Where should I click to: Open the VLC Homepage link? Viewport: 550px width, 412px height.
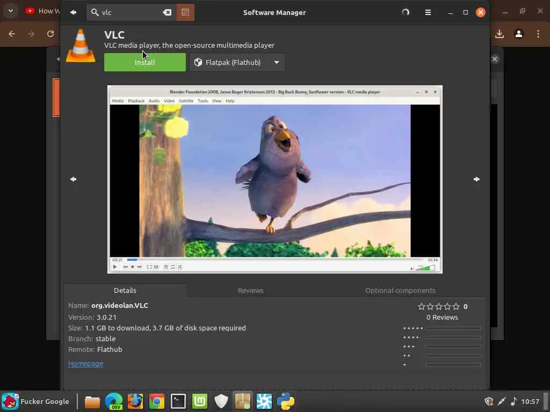pos(85,364)
